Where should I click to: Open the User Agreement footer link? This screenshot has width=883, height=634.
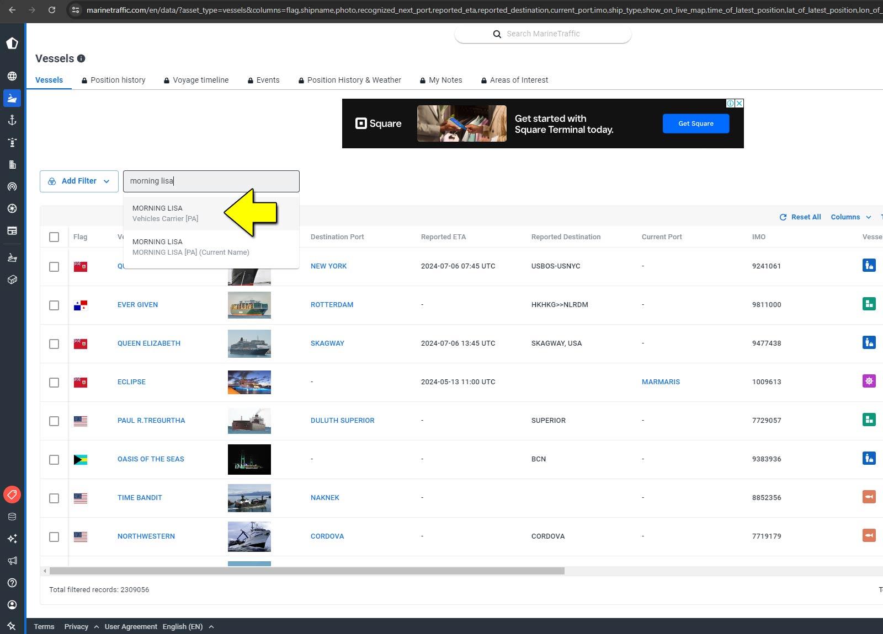click(131, 627)
